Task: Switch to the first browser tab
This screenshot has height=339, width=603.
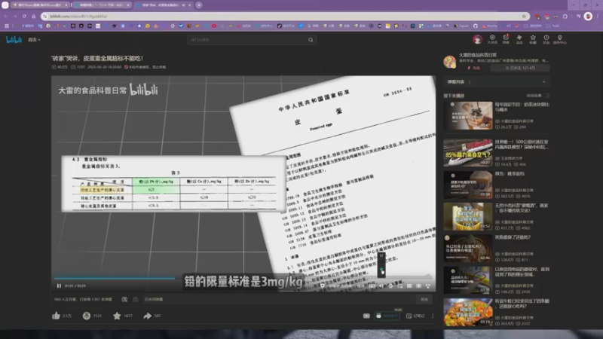Action: [x=40, y=5]
